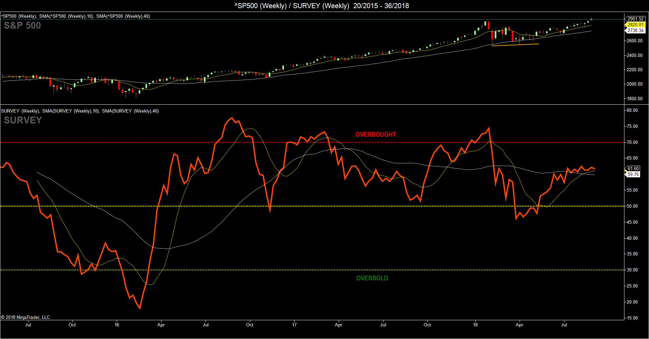
Task: Click the green OVERSOLD annotation
Action: 372,278
